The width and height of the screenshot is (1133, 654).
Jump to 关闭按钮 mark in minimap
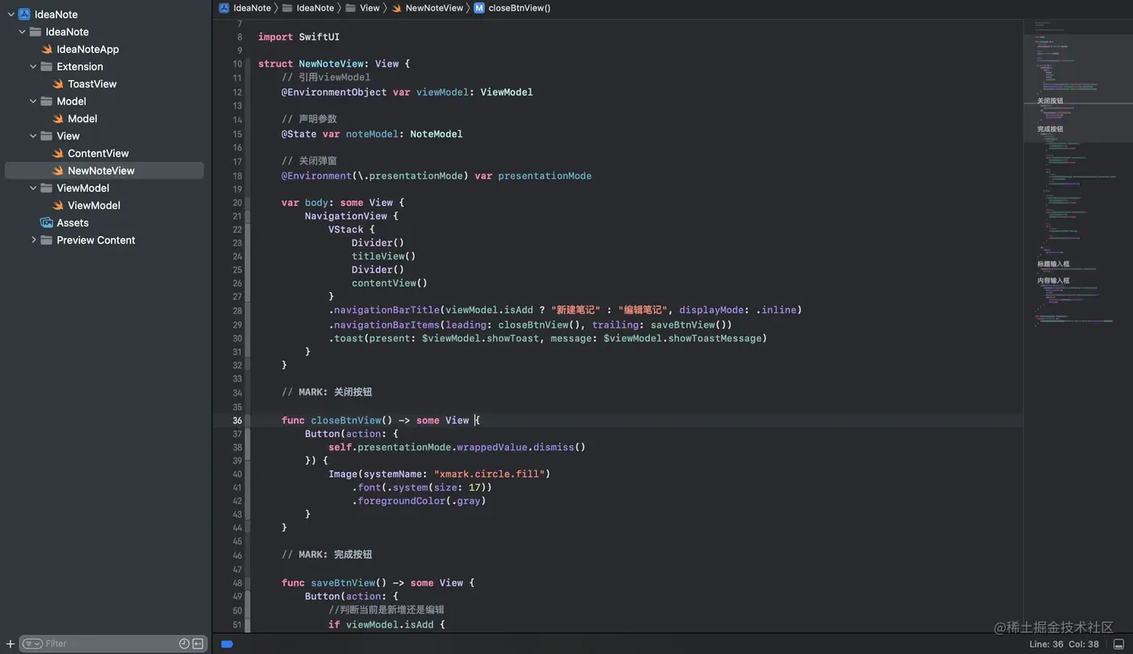(1050, 101)
